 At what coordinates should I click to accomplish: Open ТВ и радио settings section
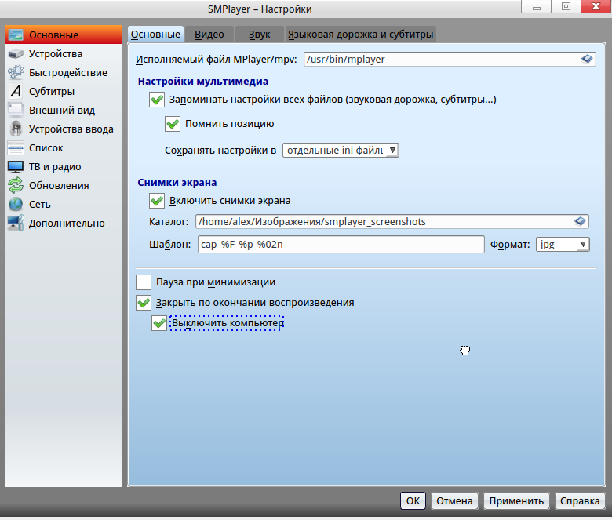[x=64, y=166]
